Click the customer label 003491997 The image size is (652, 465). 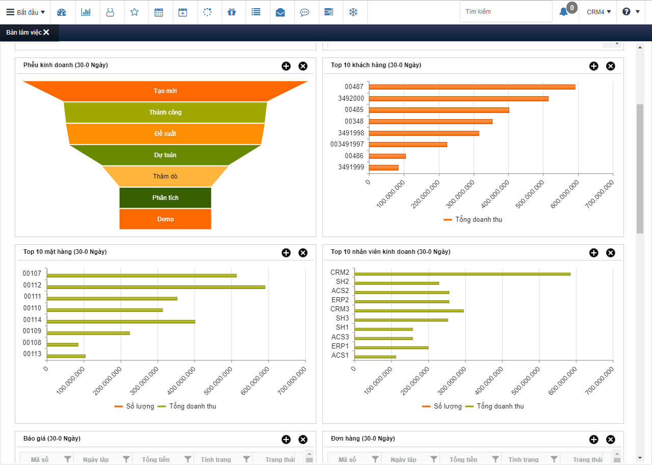click(347, 144)
